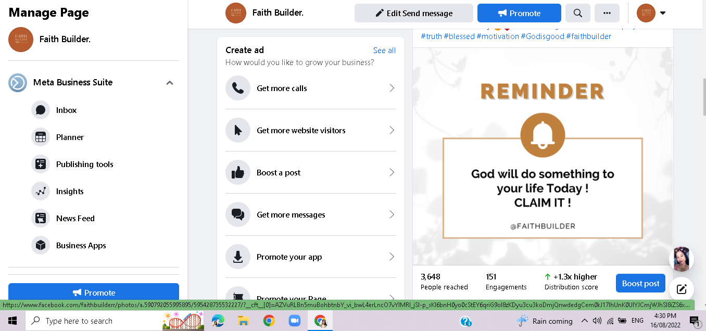The width and height of the screenshot is (706, 331).
Task: Collapse the Meta Business Suite section
Action: pos(170,83)
